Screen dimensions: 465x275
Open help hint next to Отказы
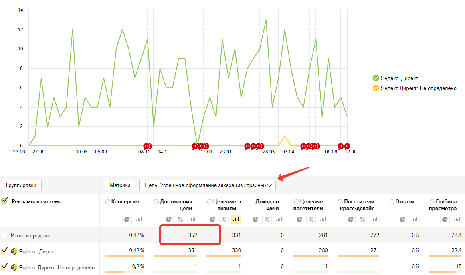click(392, 202)
